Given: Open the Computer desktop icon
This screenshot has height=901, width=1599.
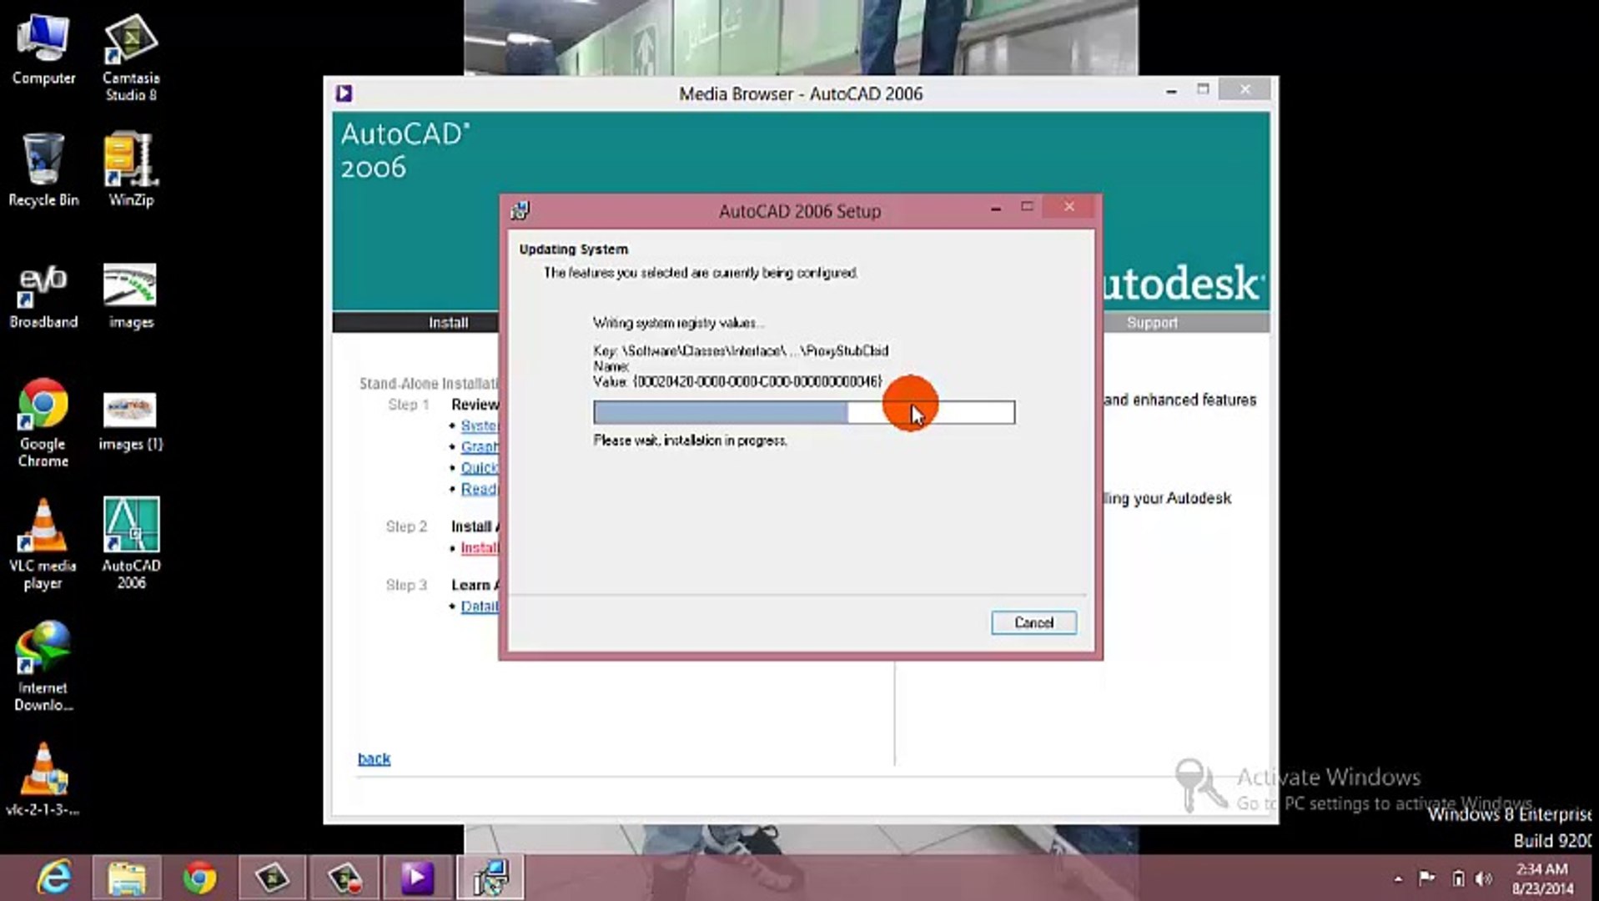Looking at the screenshot, I should [x=43, y=50].
